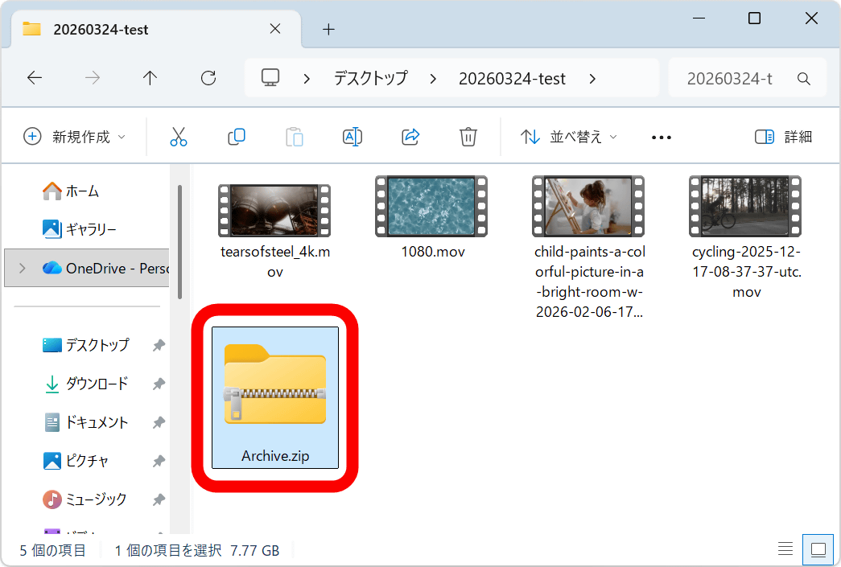The image size is (841, 567).
Task: Click the PC monitor icon in address bar
Action: pyautogui.click(x=270, y=78)
